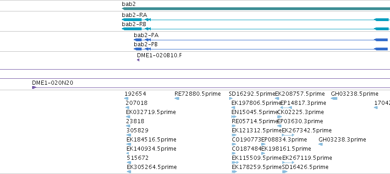Select the GH03238.3prime EST arrow

321,144
